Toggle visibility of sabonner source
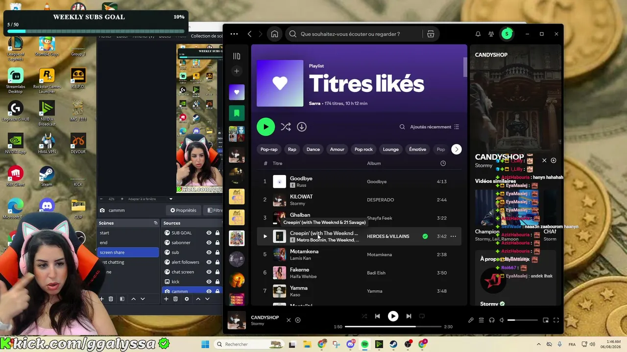Image resolution: width=627 pixels, height=352 pixels. tap(209, 242)
